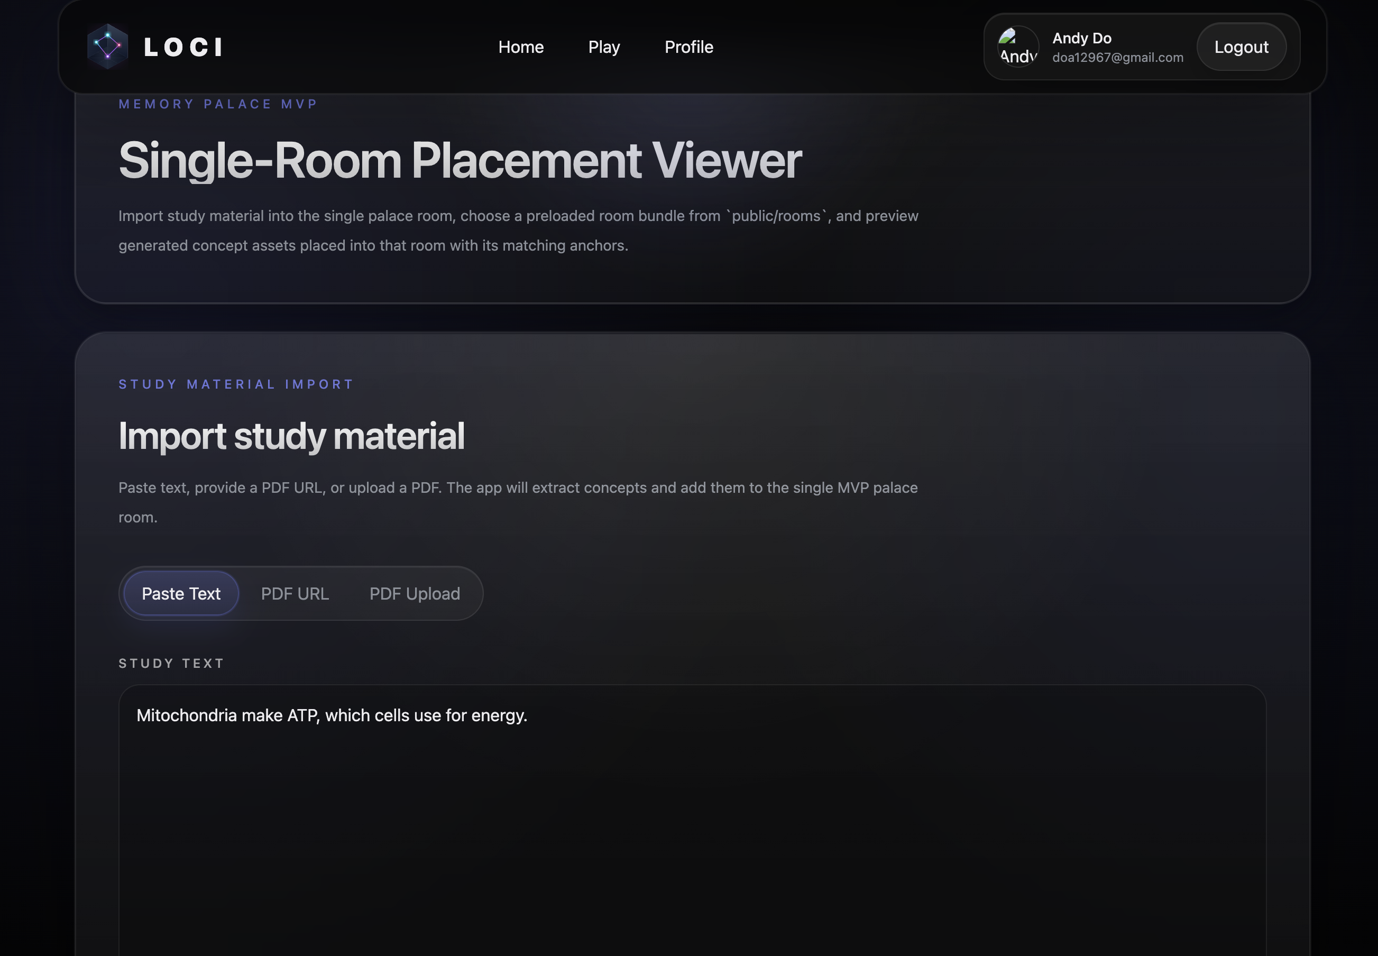Open the Profile nav link
This screenshot has height=956, width=1378.
(x=688, y=47)
